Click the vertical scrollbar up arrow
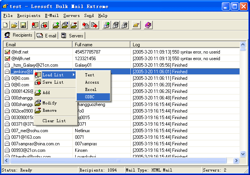250x175 pixels. 243,44
